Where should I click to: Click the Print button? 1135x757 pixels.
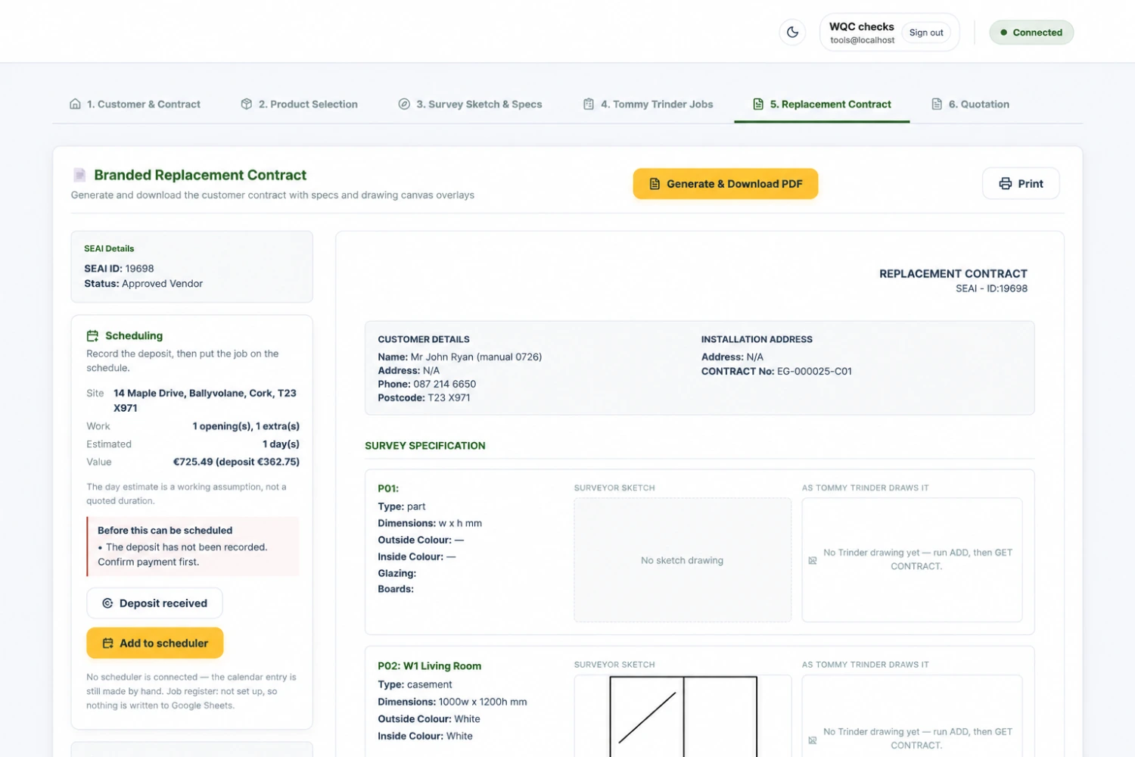coord(1021,184)
